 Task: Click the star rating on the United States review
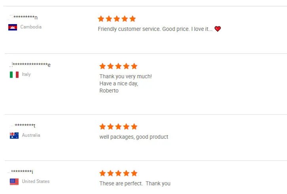[118, 173]
